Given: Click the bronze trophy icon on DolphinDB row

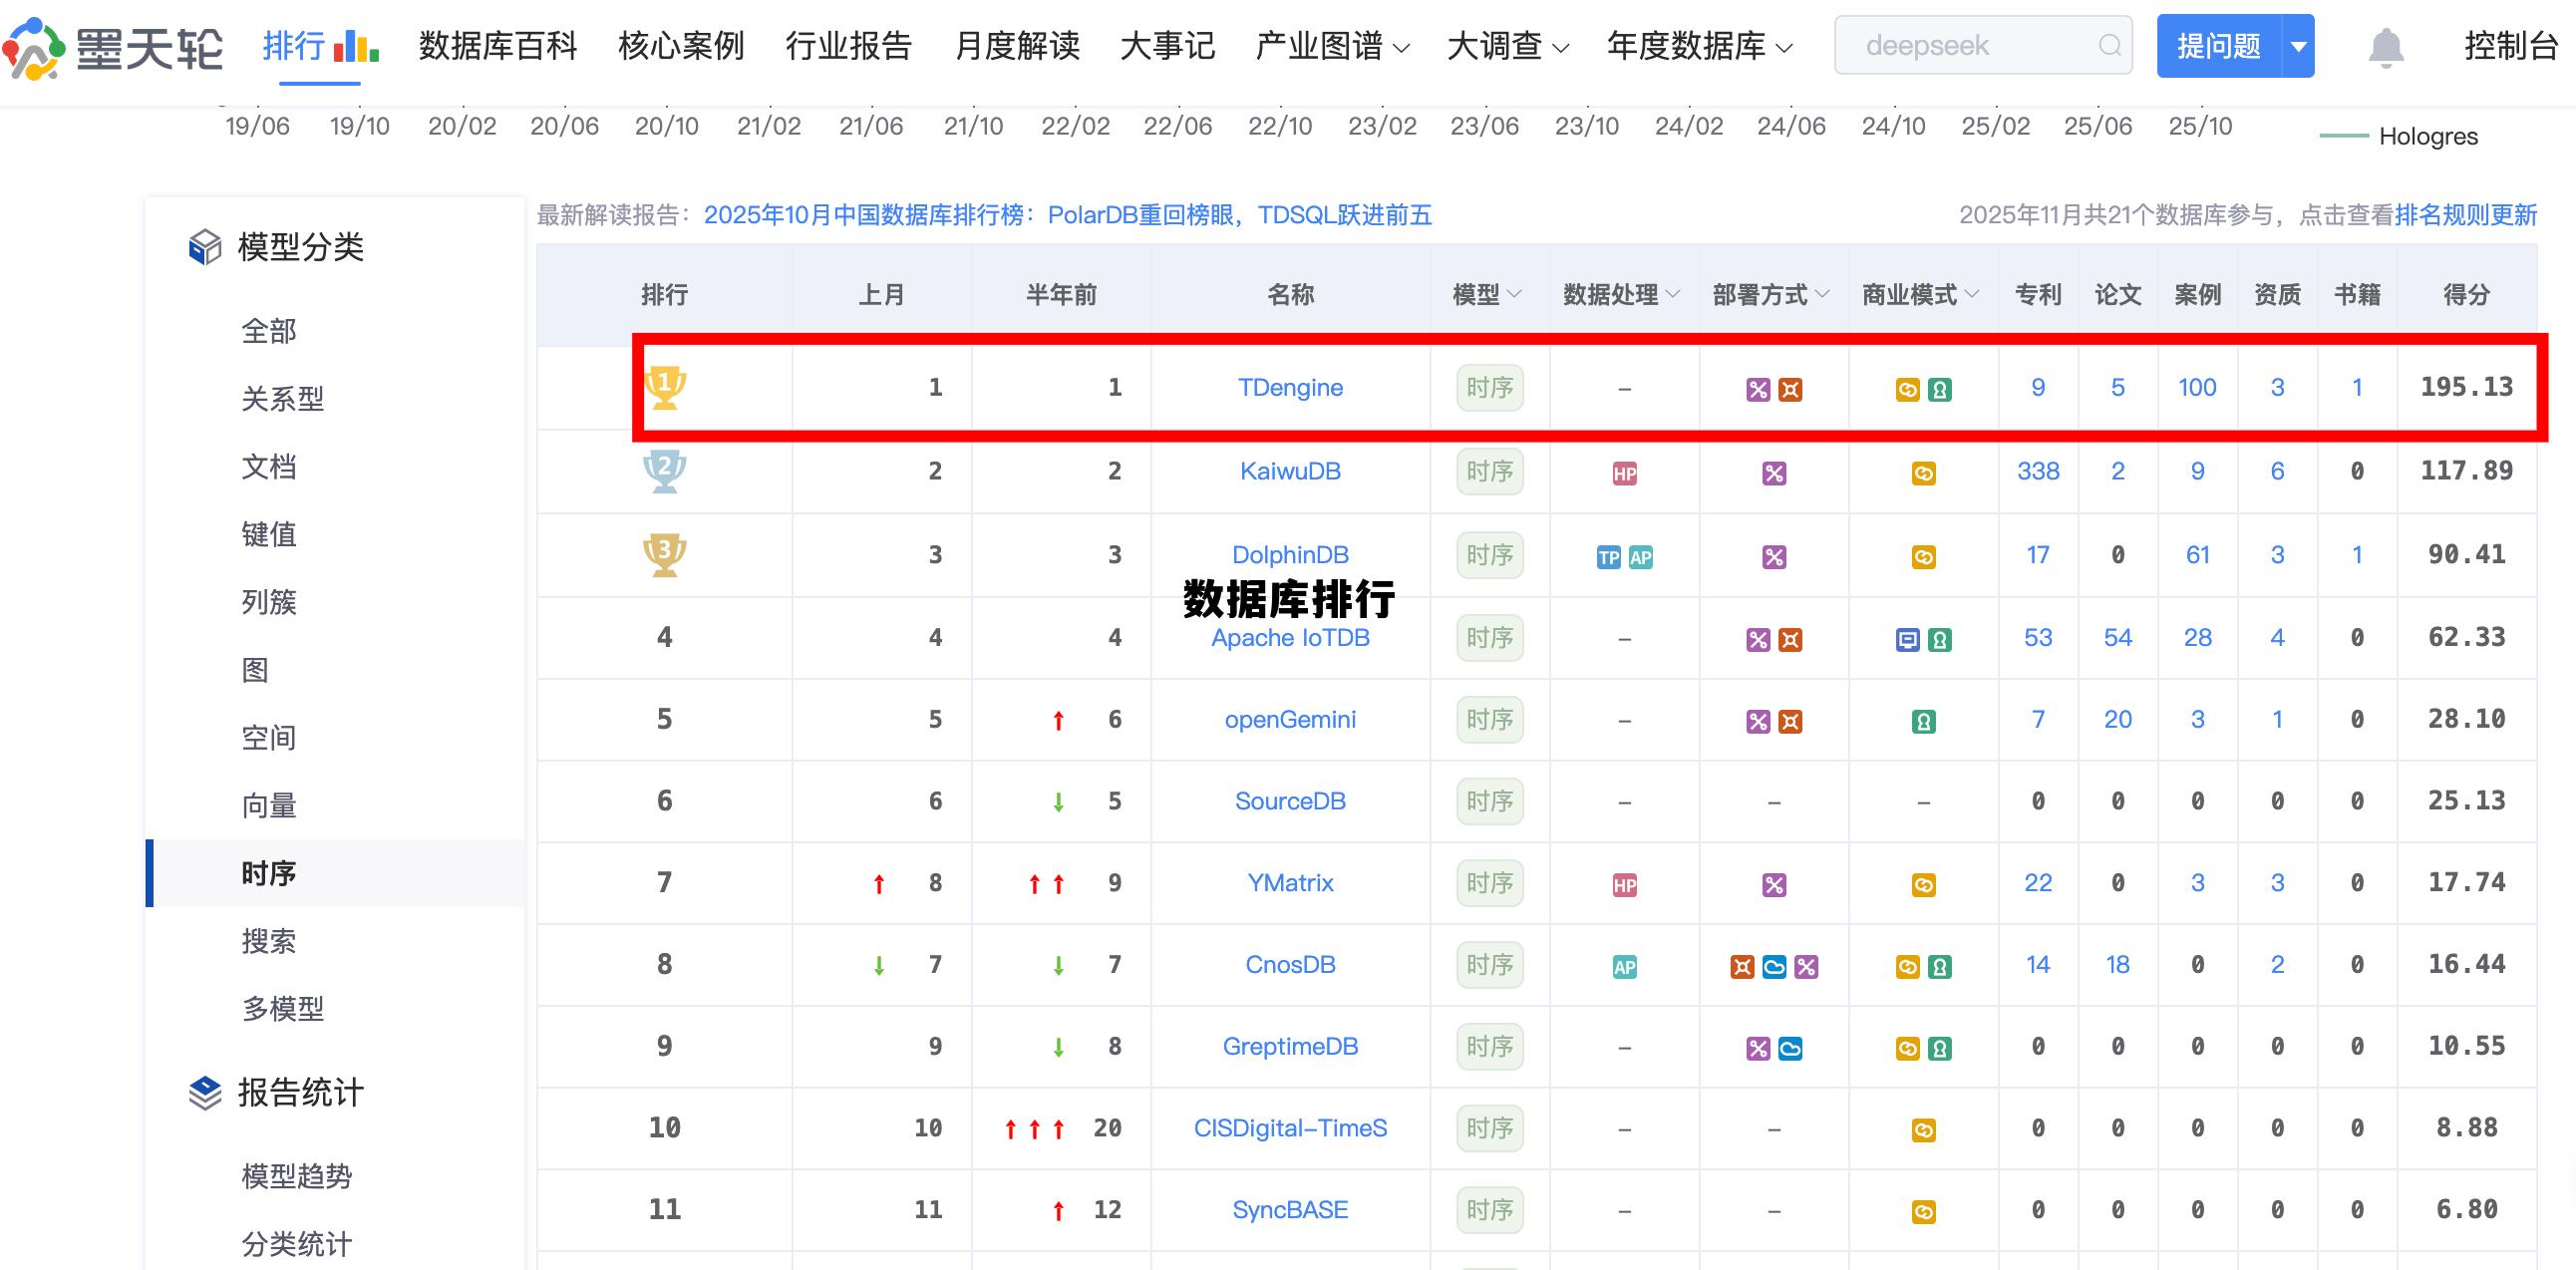Looking at the screenshot, I should coord(665,553).
